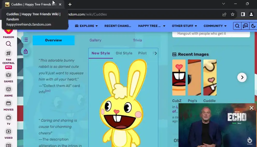257x147 pixels.
Task: Expand the Happy Tree menu
Action: [x=152, y=26]
